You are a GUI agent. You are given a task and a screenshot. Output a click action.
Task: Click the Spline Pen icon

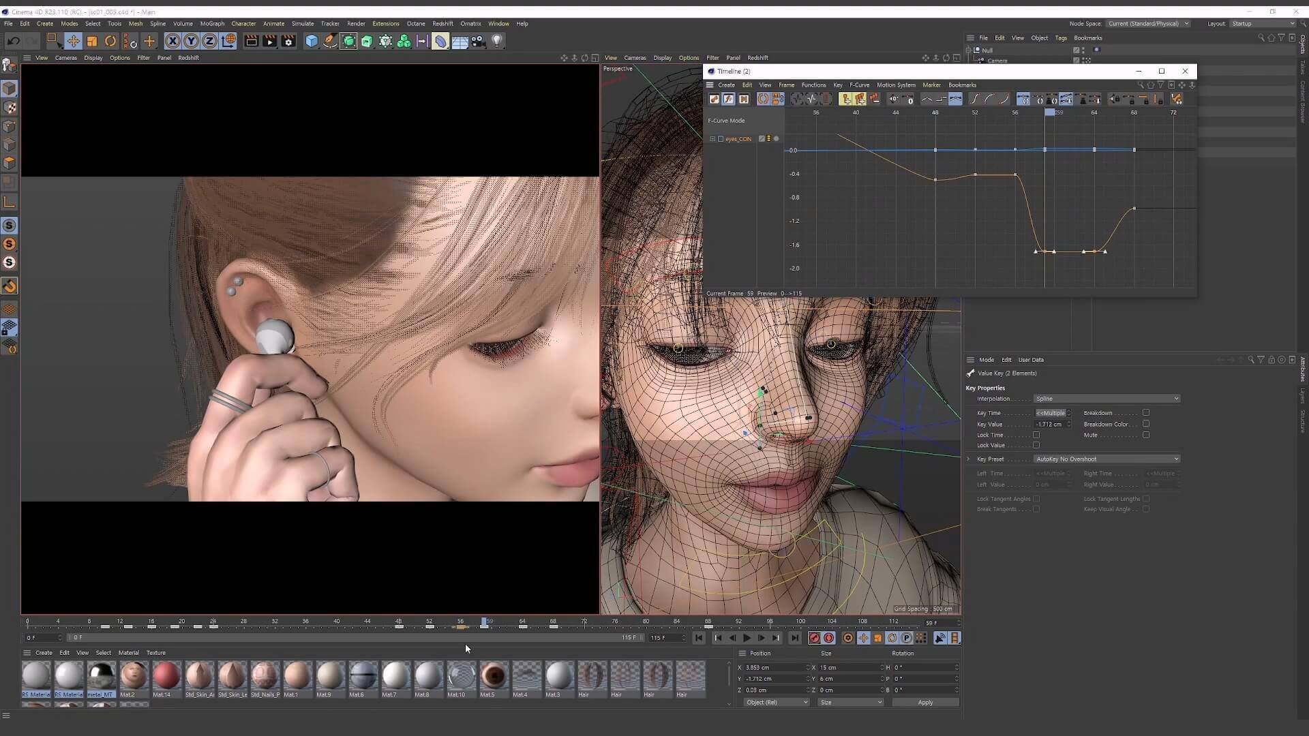tap(330, 42)
